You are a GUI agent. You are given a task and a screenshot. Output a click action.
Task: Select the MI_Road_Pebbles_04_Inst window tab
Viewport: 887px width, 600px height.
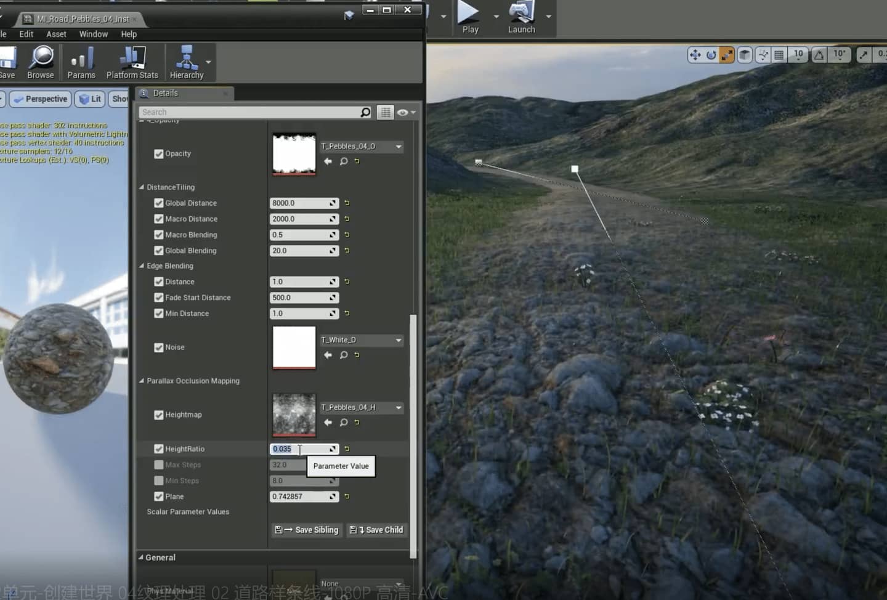pyautogui.click(x=83, y=19)
